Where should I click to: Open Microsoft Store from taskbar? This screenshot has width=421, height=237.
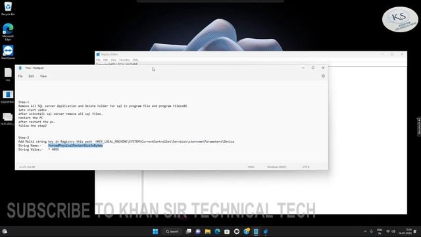pos(227,231)
